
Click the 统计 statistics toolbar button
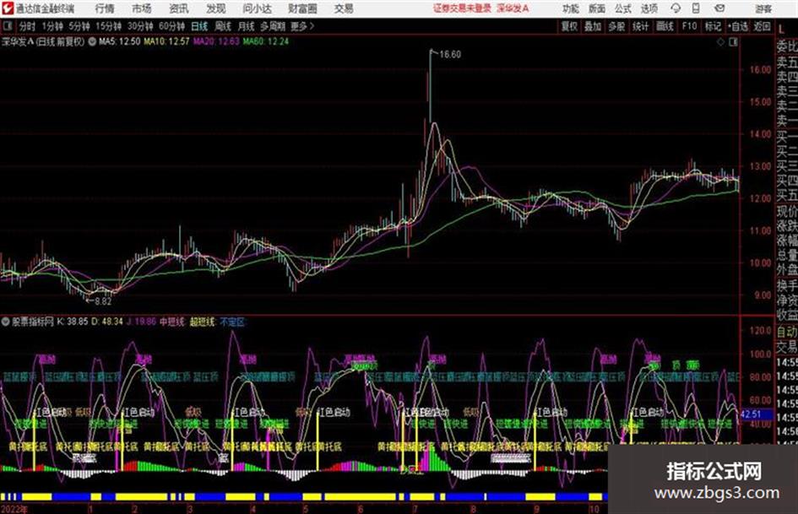[x=641, y=26]
